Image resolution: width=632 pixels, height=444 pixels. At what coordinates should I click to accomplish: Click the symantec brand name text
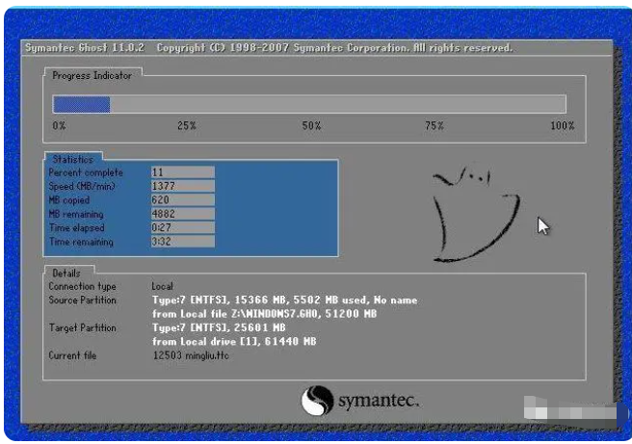pos(378,401)
